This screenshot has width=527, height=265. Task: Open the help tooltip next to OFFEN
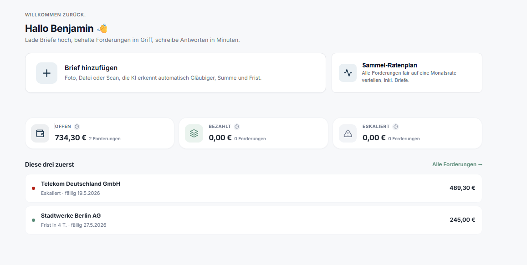[x=77, y=127]
